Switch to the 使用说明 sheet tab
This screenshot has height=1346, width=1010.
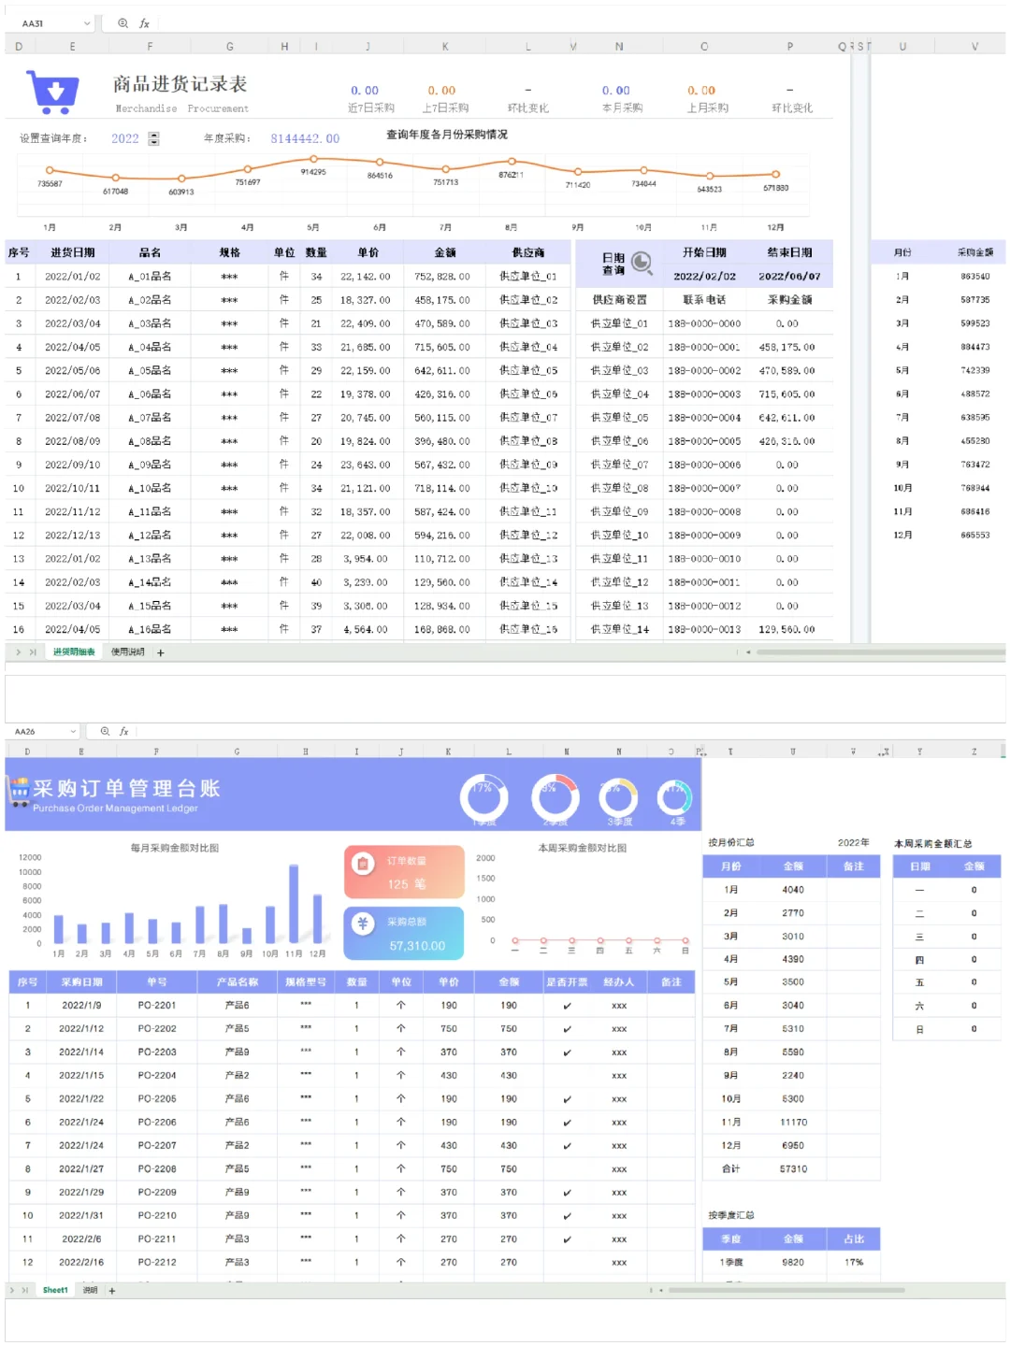(x=131, y=652)
